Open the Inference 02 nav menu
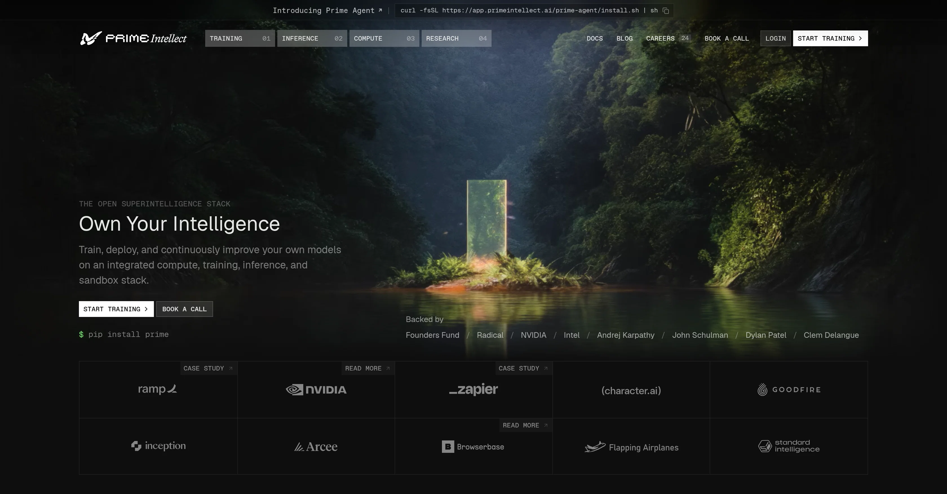 pyautogui.click(x=312, y=38)
